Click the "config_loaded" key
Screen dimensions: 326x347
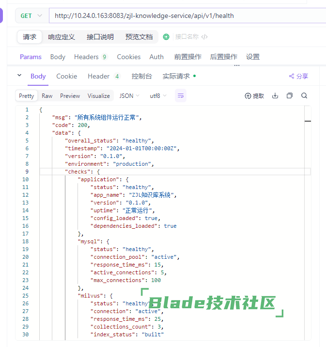coord(114,218)
